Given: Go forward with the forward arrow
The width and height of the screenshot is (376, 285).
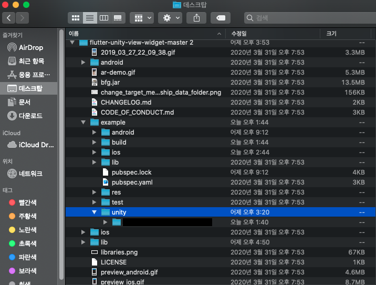Looking at the screenshot, I should pyautogui.click(x=22, y=18).
